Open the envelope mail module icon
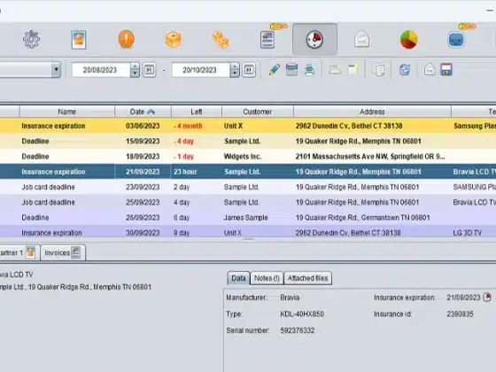The image size is (496, 372). pyautogui.click(x=362, y=40)
